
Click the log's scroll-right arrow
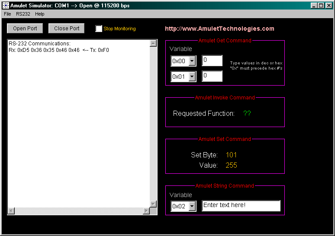tap(146, 211)
